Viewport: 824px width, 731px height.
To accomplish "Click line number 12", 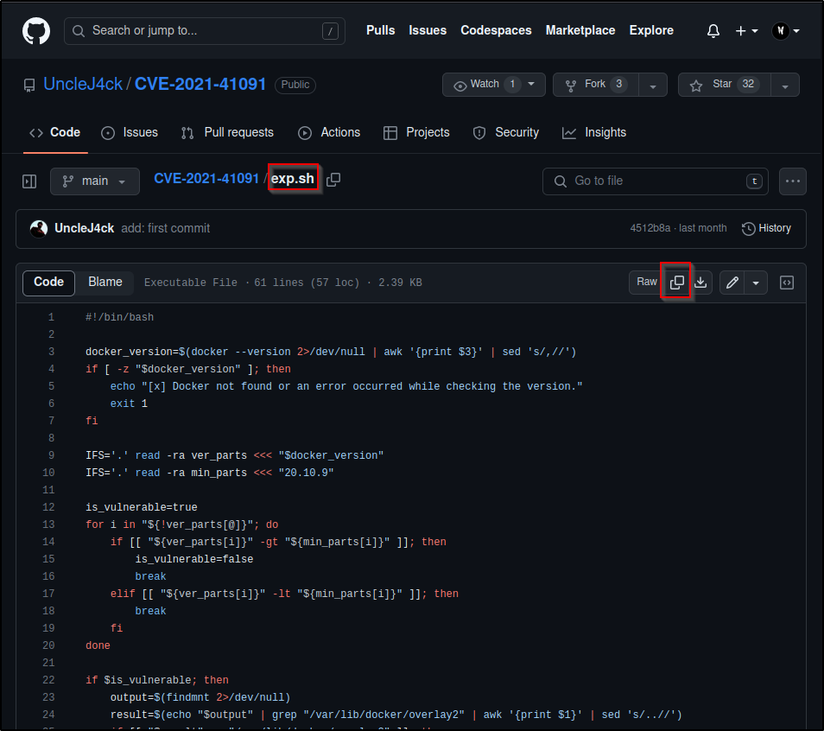I will (x=48, y=507).
